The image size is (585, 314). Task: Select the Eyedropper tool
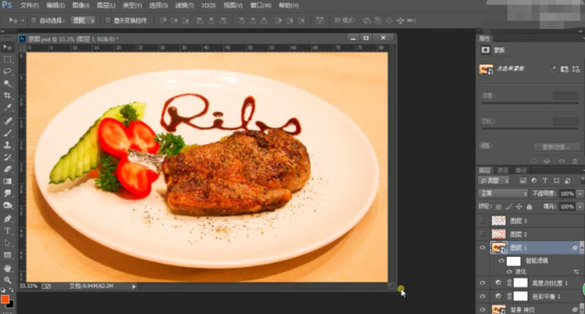click(x=7, y=108)
